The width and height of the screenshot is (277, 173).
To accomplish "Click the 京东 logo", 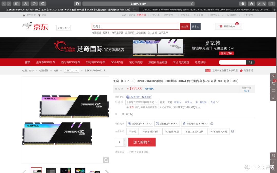I will click(35, 26).
